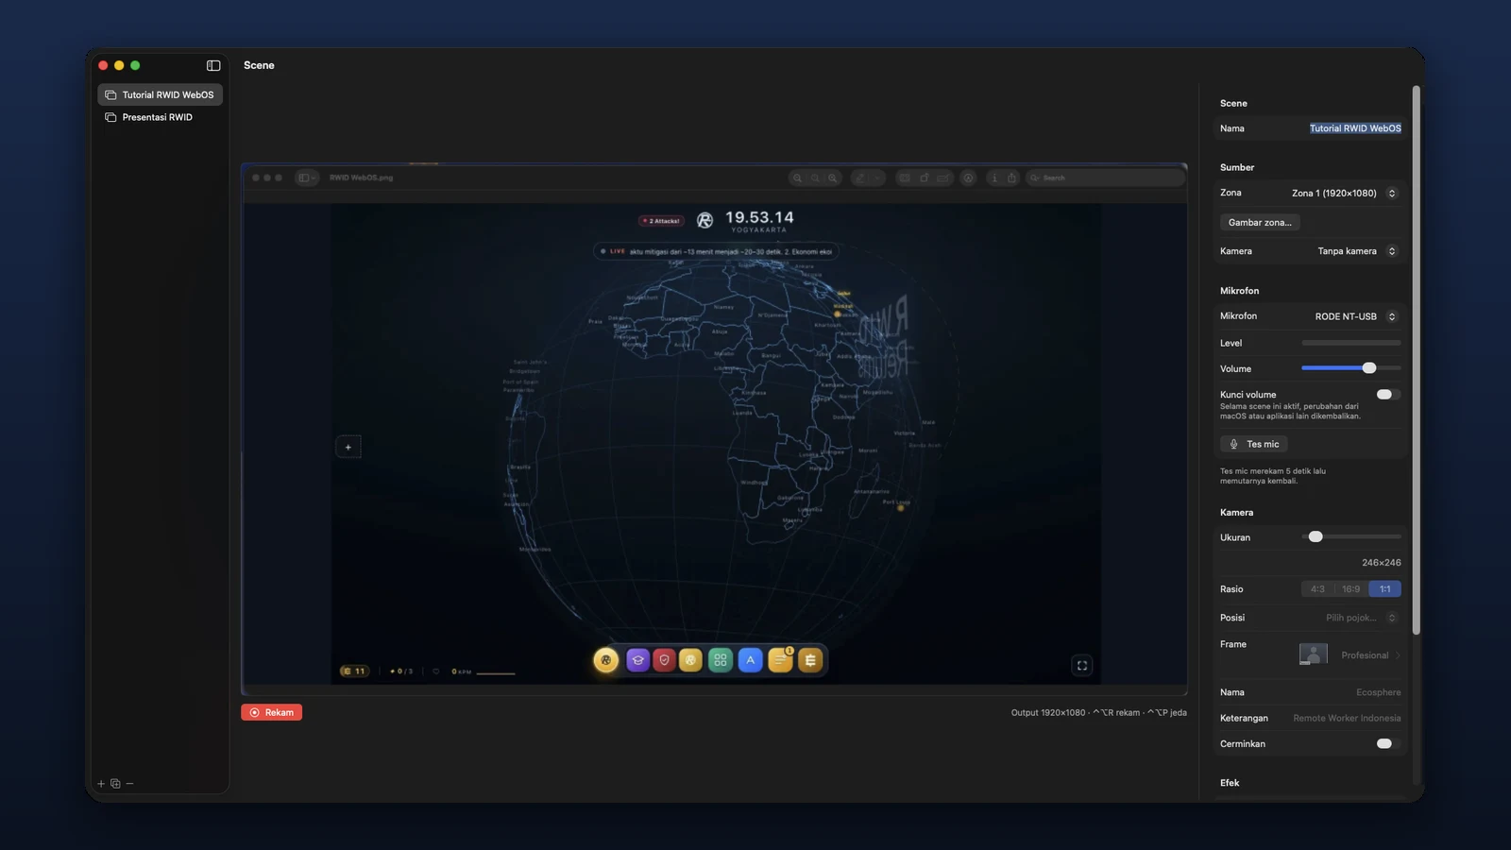Click the red shield dock icon

664,660
